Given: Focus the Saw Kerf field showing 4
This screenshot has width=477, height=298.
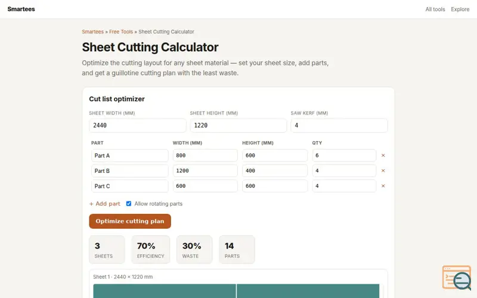Looking at the screenshot, I should coord(339,125).
